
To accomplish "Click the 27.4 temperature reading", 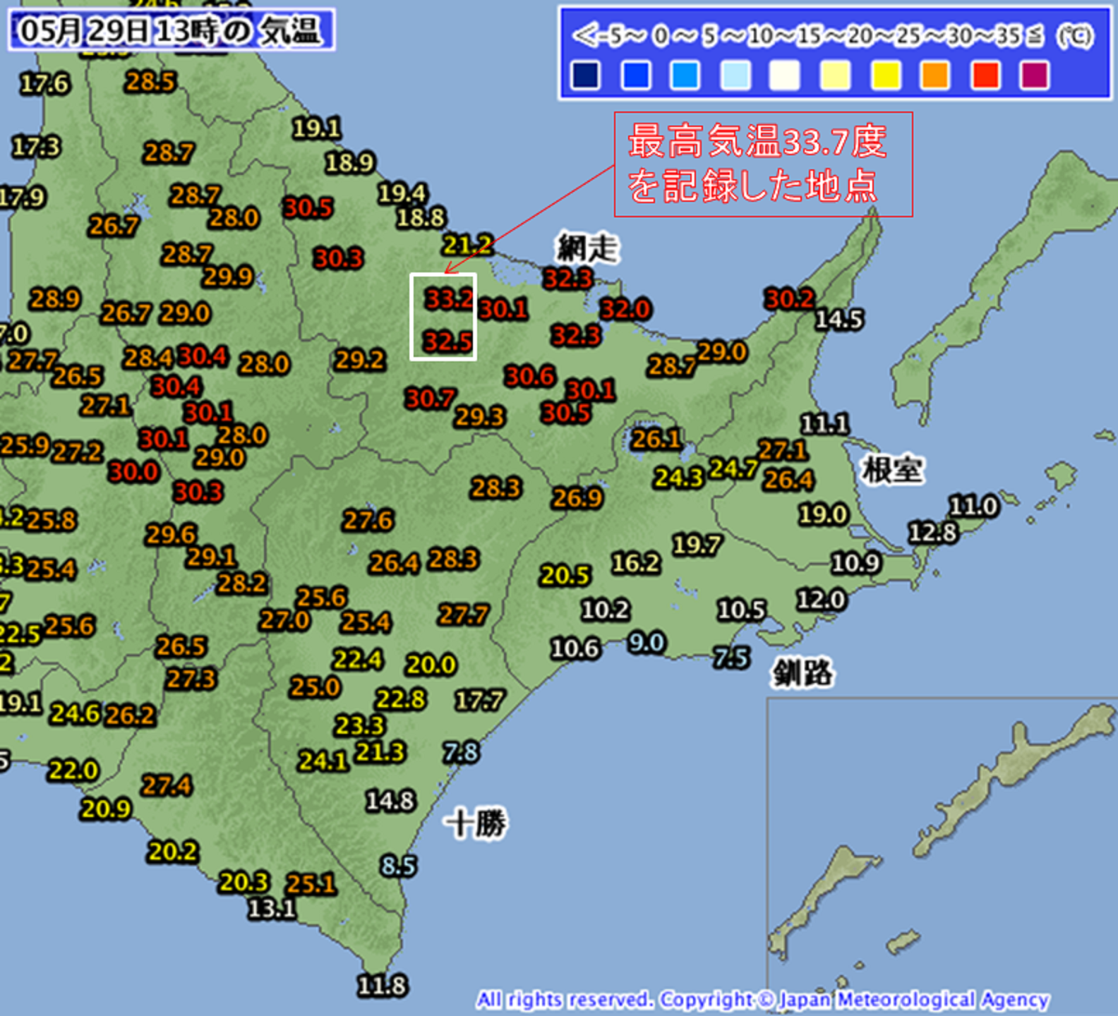I will coord(167,785).
